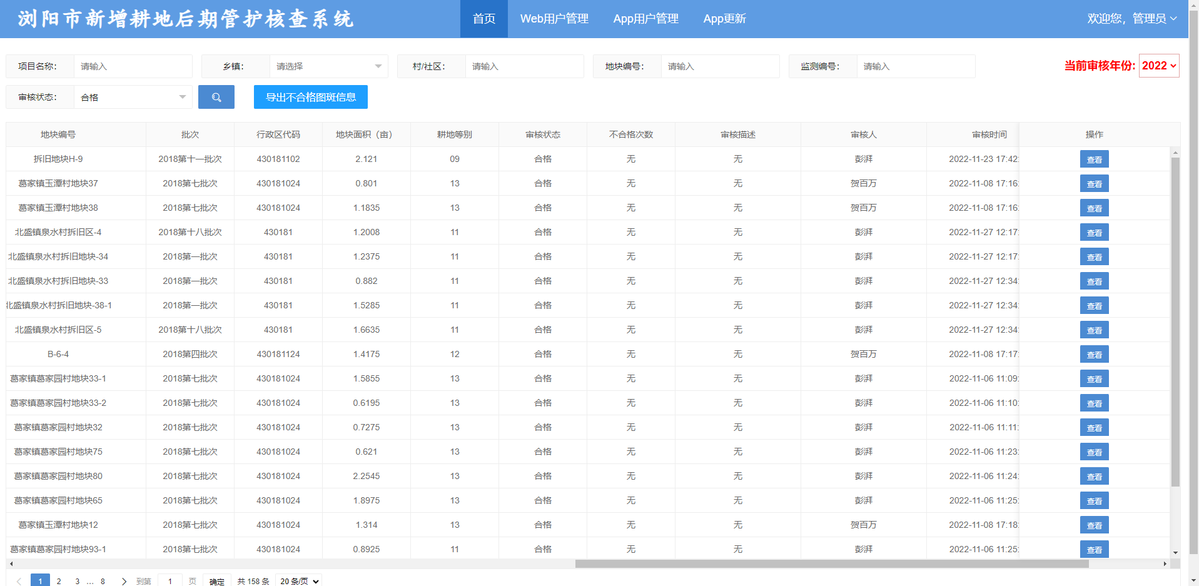Click 查看 for 葛家镇葛家园村地块33-2
The height and width of the screenshot is (586, 1199).
(1095, 403)
